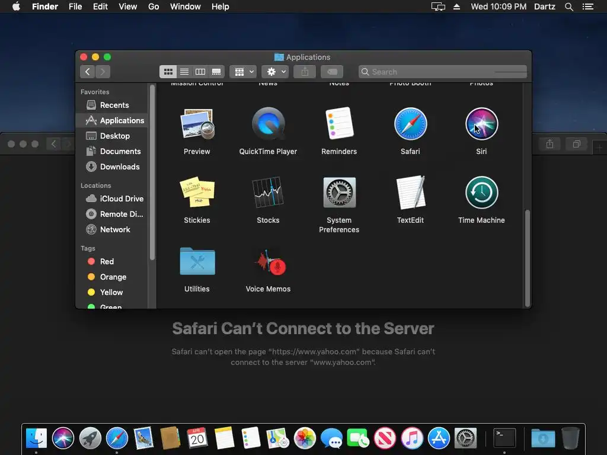Open the Go menu

pos(154,7)
